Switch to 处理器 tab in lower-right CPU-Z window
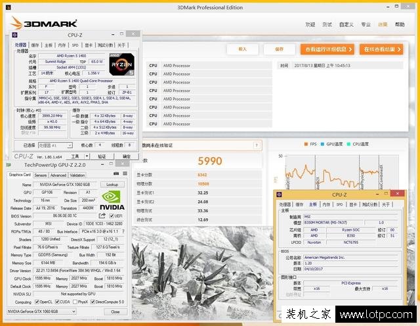This screenshot has width=420, height=326. tap(285, 204)
